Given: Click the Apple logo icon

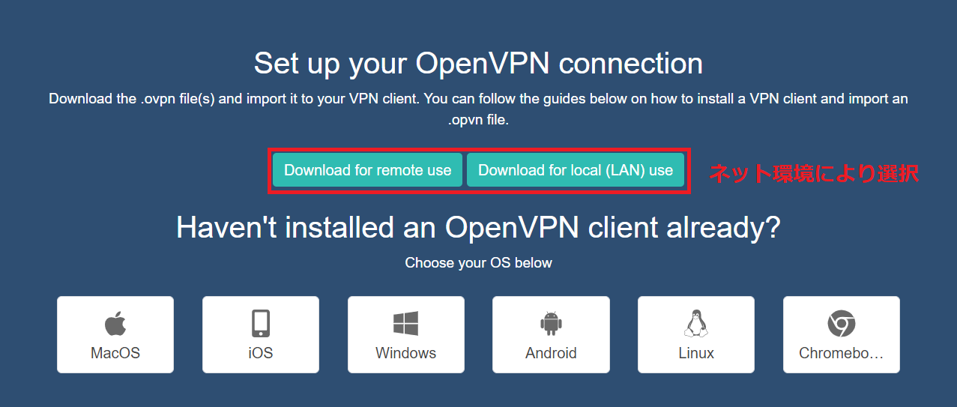Looking at the screenshot, I should [x=115, y=325].
